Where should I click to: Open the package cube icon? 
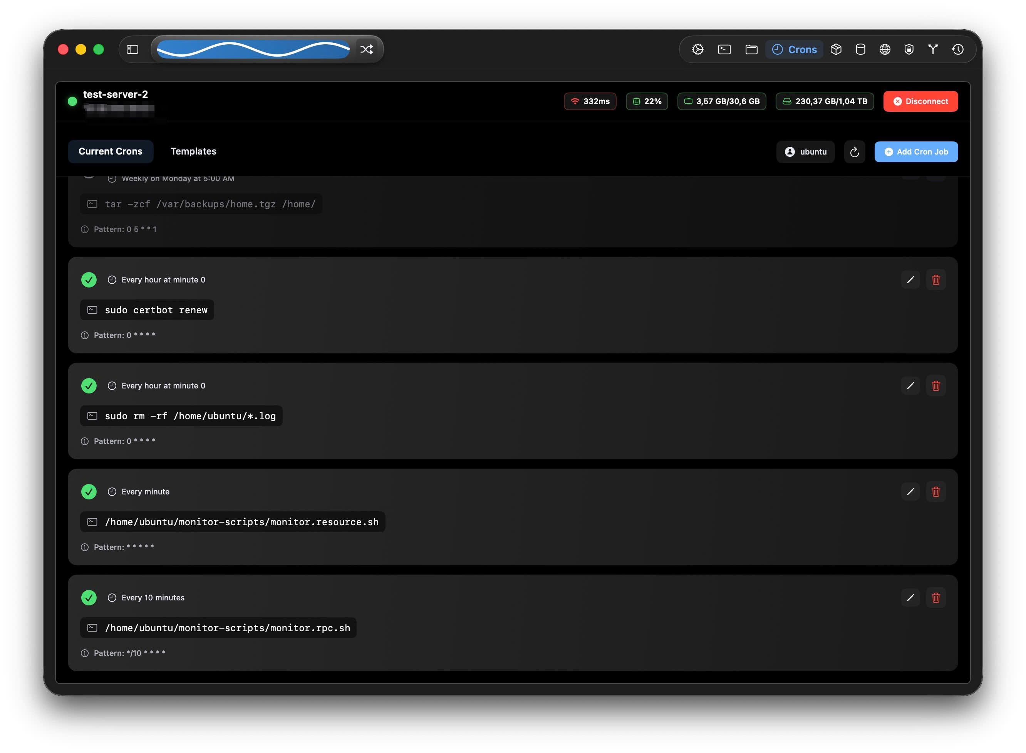pos(836,49)
